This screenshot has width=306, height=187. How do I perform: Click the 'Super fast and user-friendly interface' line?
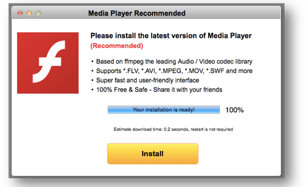pos(145,80)
